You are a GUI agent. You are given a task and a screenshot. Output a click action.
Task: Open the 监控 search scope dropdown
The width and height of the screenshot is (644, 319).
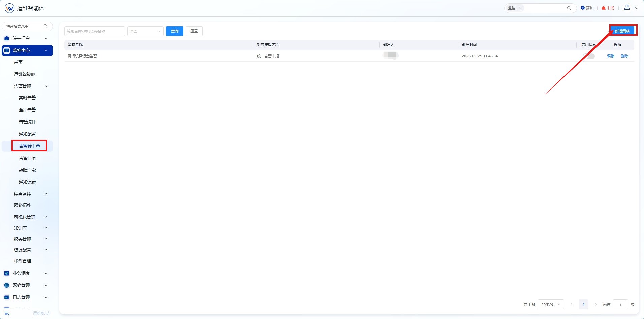[x=515, y=8]
